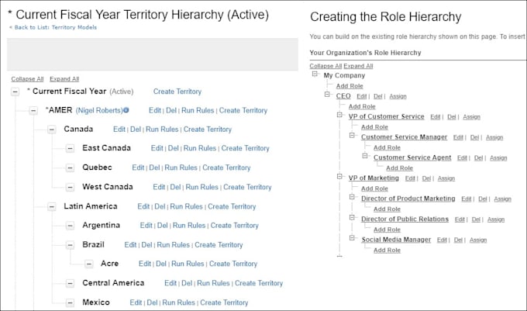This screenshot has width=527, height=311.
Task: Collapse the Customer Service Manager node
Action: (x=352, y=136)
